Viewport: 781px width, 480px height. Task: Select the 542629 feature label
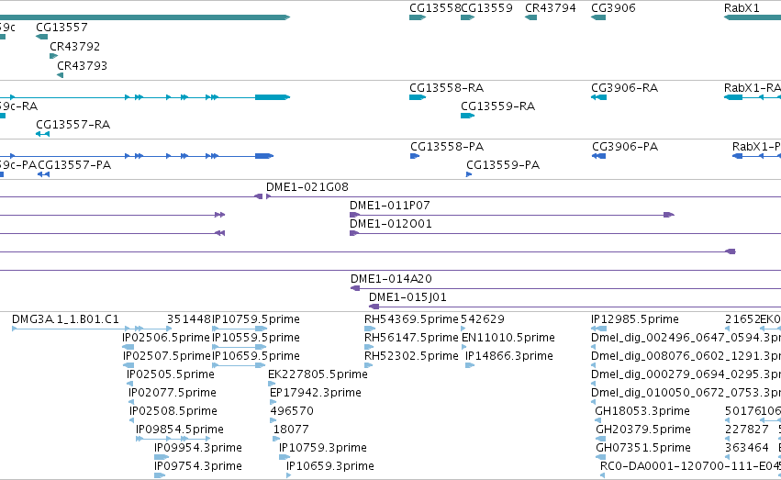click(483, 319)
